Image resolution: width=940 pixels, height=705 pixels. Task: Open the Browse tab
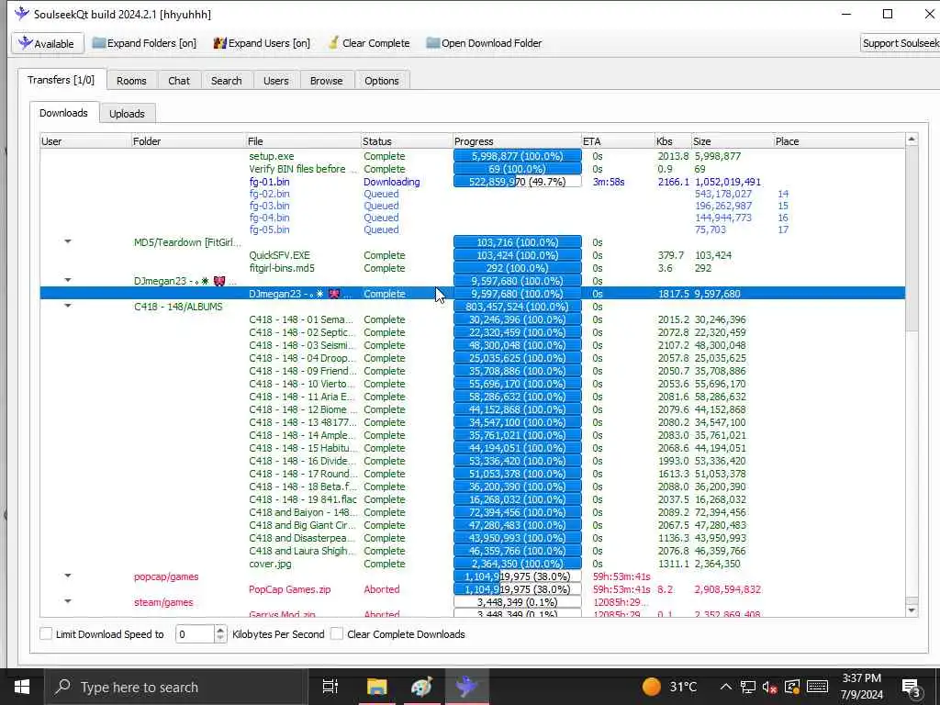point(326,81)
